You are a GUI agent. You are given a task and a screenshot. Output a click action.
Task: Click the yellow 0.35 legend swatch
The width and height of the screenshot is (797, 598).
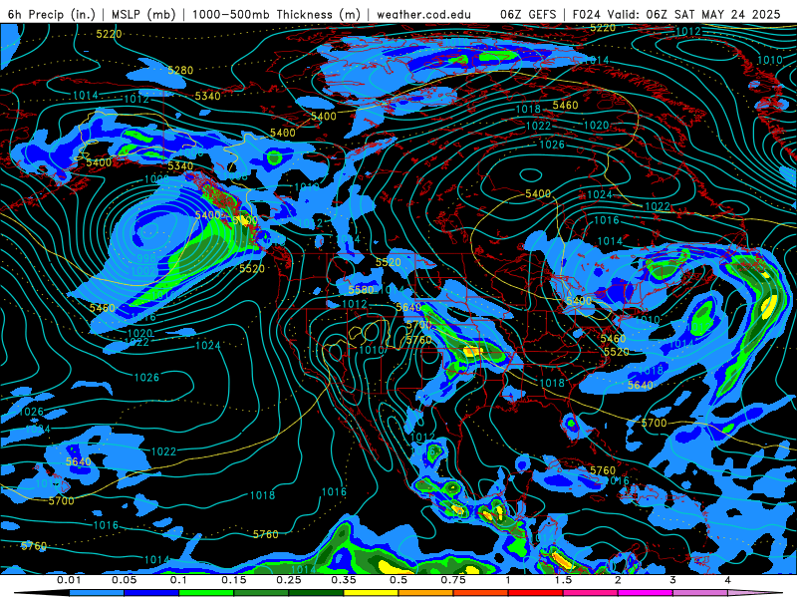tap(371, 593)
